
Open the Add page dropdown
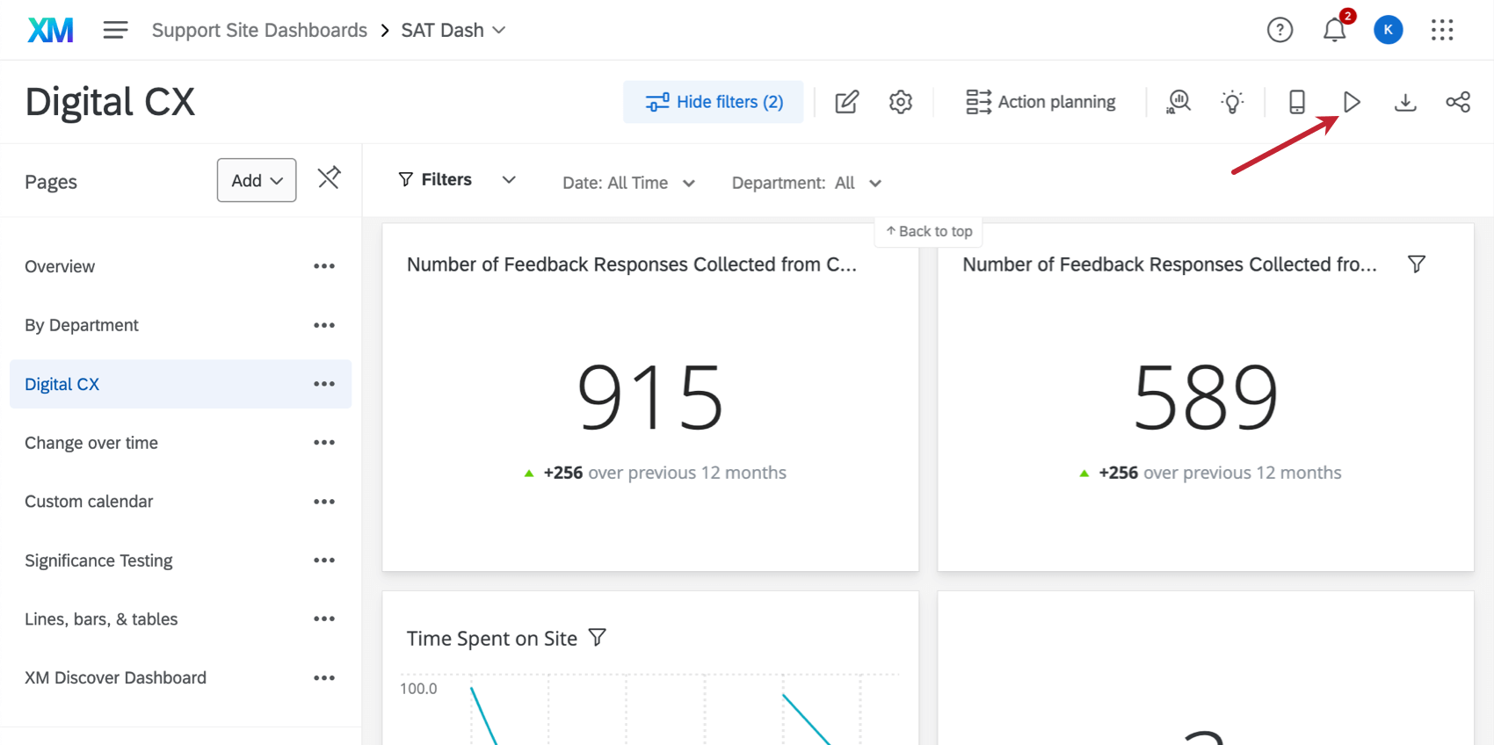point(257,180)
